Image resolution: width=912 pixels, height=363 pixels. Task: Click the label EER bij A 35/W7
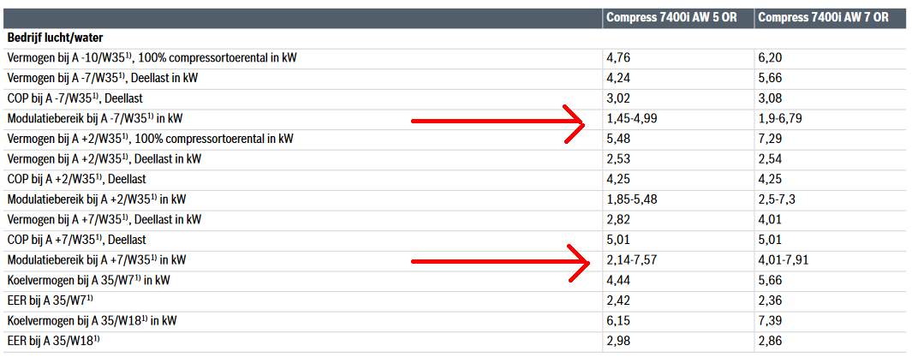(51, 301)
